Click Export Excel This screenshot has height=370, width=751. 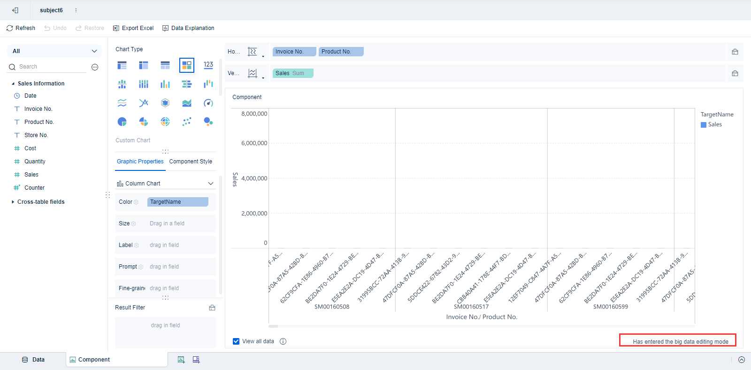133,28
